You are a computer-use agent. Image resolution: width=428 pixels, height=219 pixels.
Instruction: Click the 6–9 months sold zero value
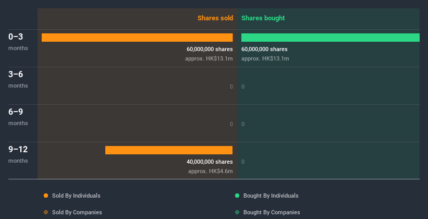click(x=231, y=124)
